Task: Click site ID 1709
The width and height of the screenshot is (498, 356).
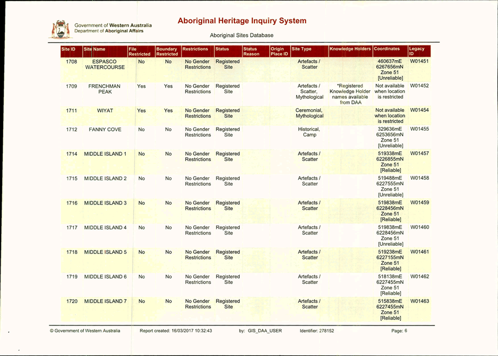Action: click(x=72, y=86)
